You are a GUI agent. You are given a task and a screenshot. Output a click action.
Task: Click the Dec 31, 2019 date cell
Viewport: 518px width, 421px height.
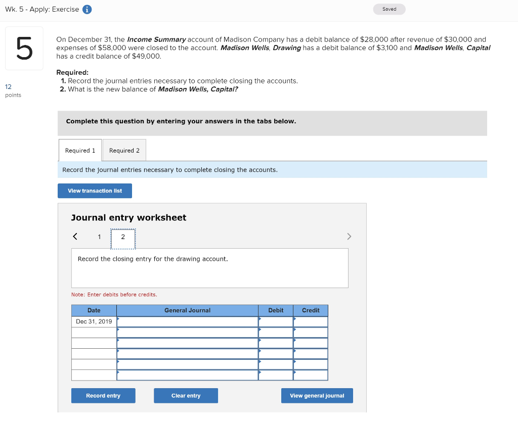pyautogui.click(x=94, y=321)
